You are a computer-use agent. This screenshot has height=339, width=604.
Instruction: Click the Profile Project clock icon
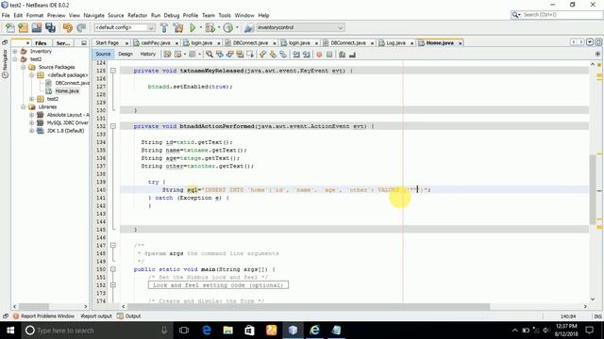[228, 27]
